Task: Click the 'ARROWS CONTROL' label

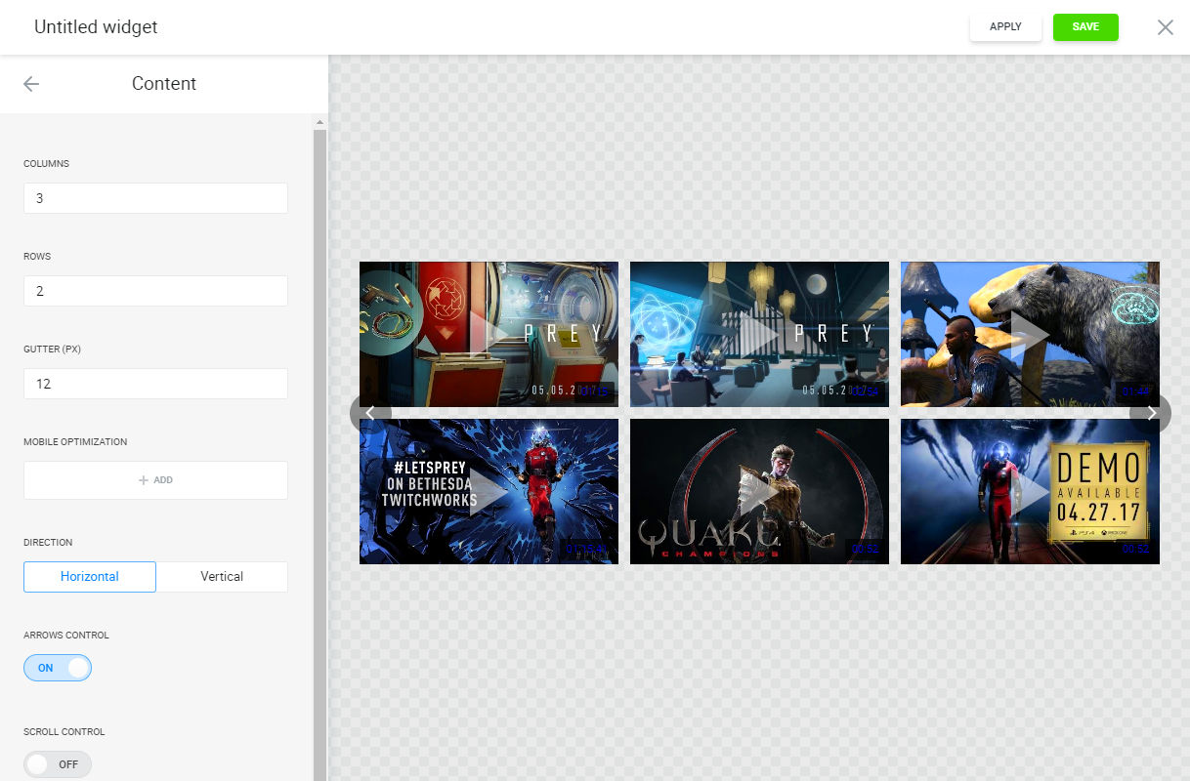Action: click(66, 636)
